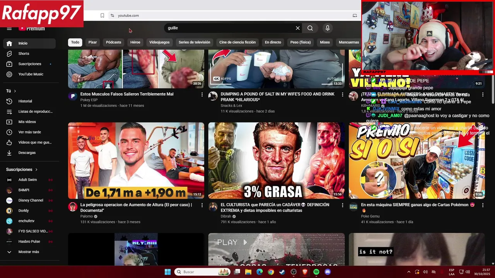Bookmark the page using address bar icon
495x278 pixels.
[x=102, y=15]
